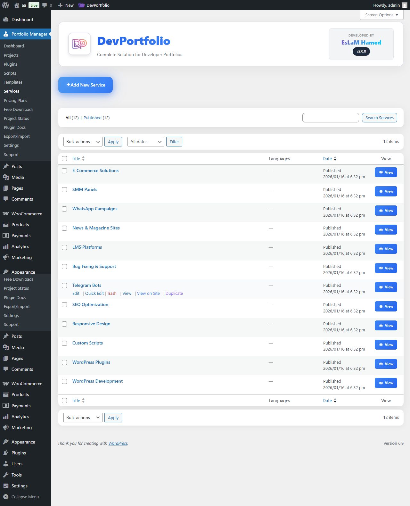Click the Version 6.9 footer text
The height and width of the screenshot is (506, 410).
(393, 444)
